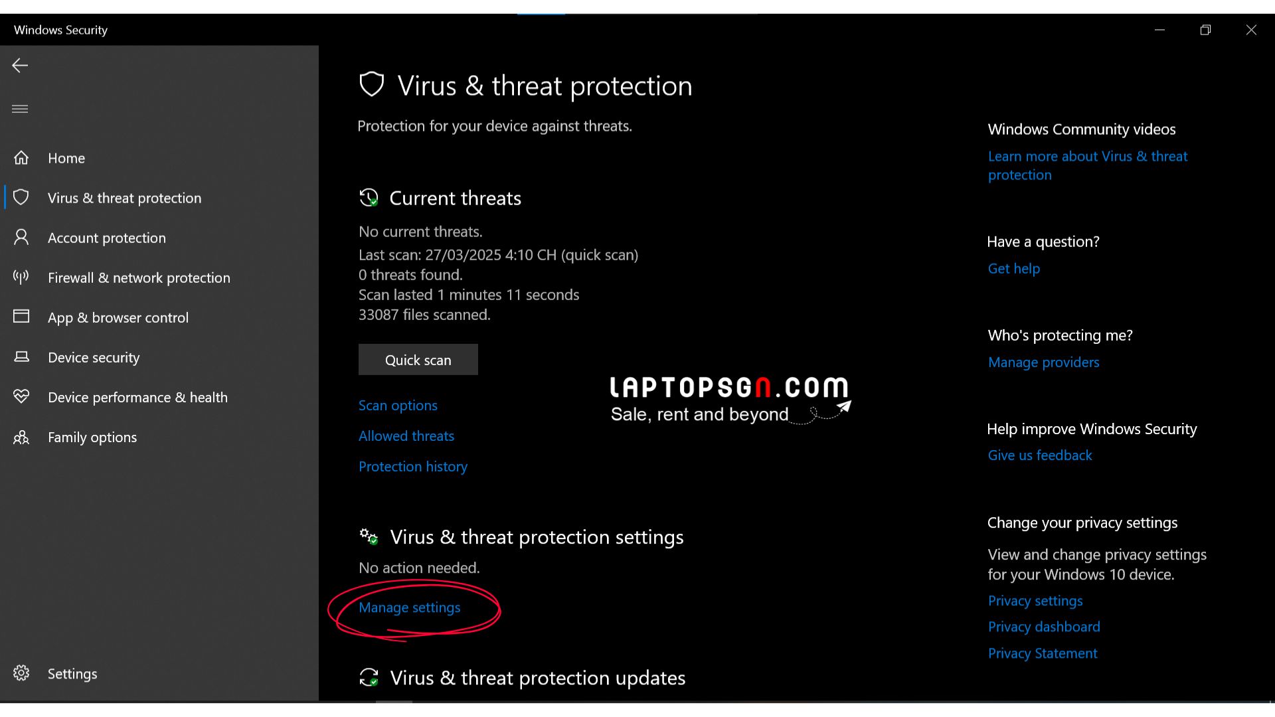
Task: Select Virus & threat protection in sidebar
Action: coord(124,198)
